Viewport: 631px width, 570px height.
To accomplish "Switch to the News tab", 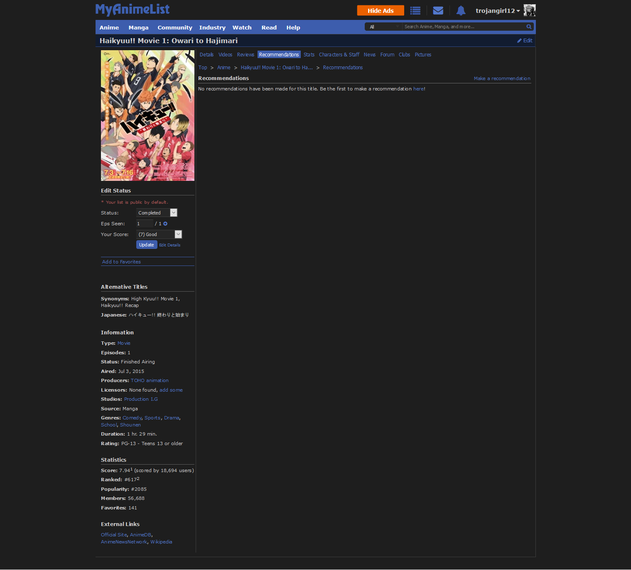I will (369, 55).
